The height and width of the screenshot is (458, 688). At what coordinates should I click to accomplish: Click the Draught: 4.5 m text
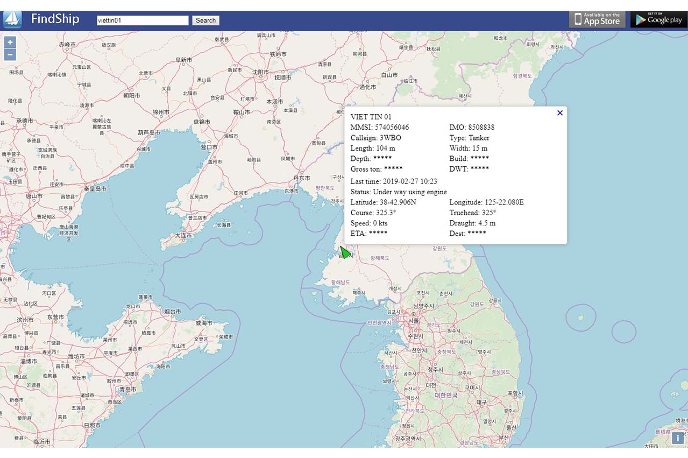[x=472, y=223]
